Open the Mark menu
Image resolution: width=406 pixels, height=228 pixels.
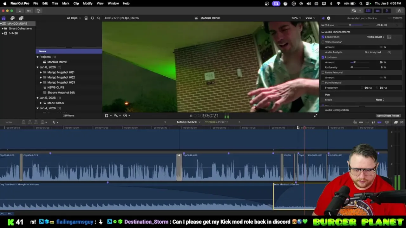coord(66,3)
